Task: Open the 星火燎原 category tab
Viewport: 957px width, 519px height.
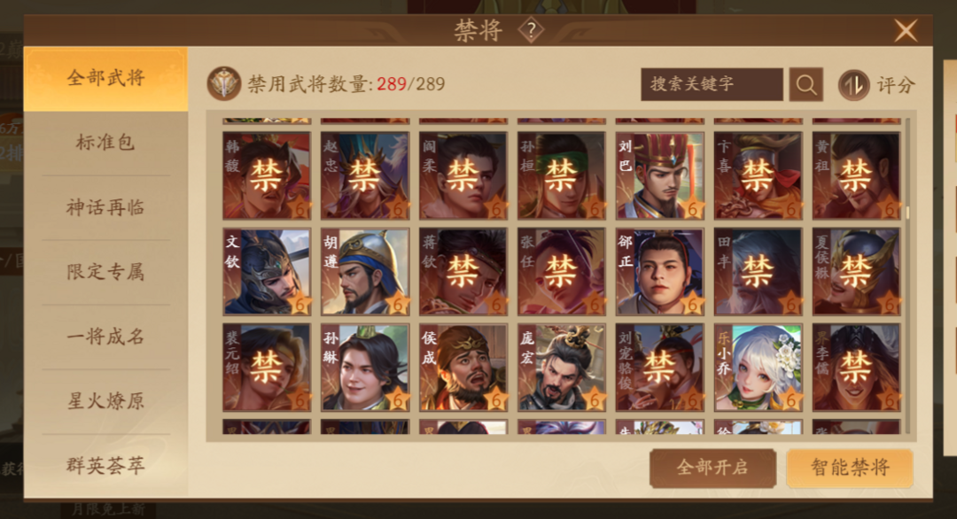Action: (105, 401)
